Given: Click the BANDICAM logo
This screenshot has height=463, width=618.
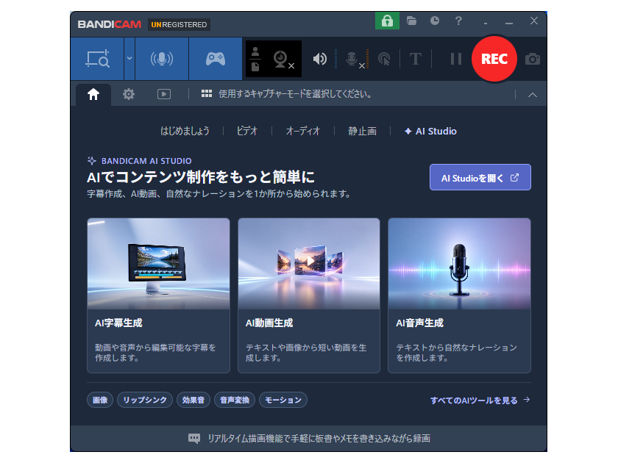Looking at the screenshot, I should pos(109,24).
